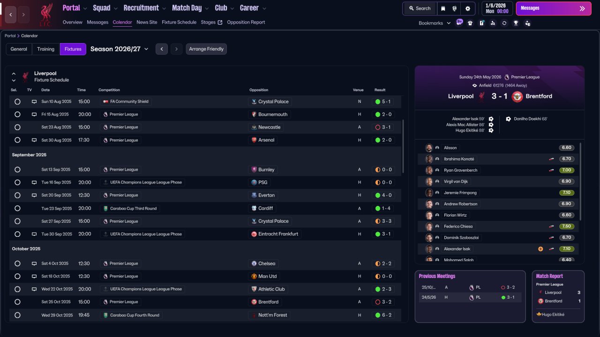Open the bookmark icon beside Search
Image resolution: width=600 pixels, height=337 pixels.
click(x=443, y=8)
